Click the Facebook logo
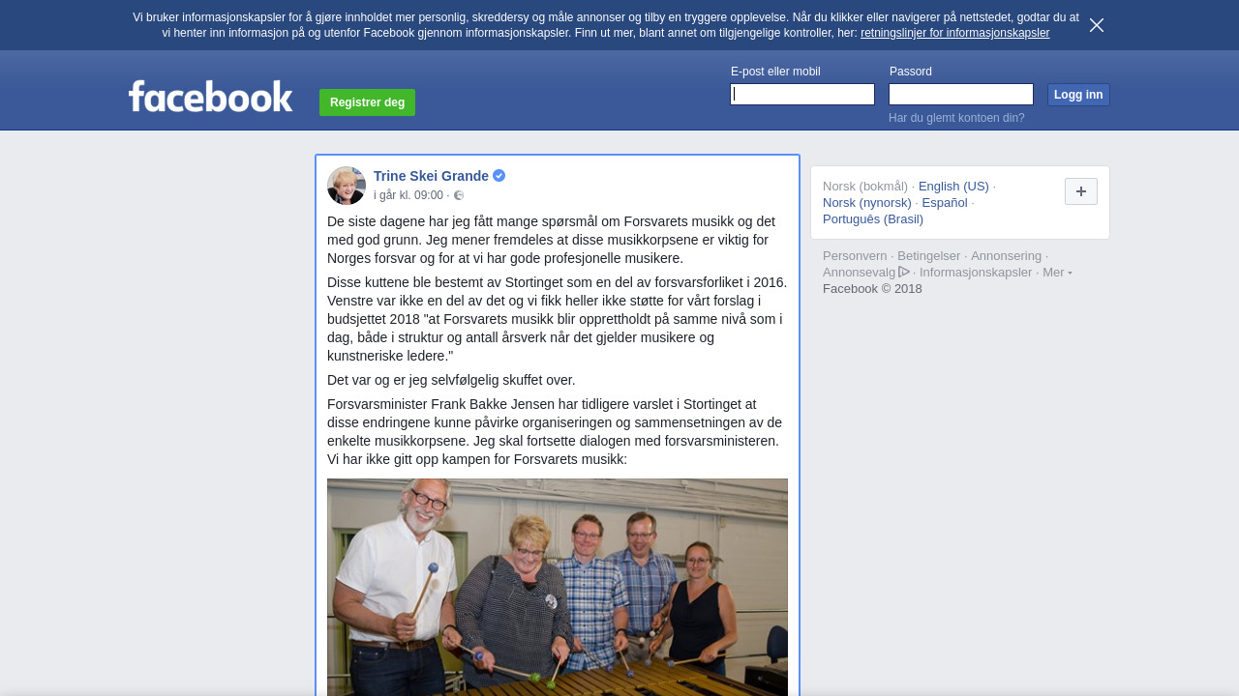Viewport: 1239px width, 696px height. tap(210, 97)
